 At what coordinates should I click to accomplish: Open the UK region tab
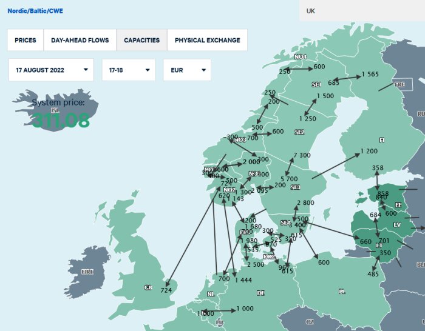(362, 10)
